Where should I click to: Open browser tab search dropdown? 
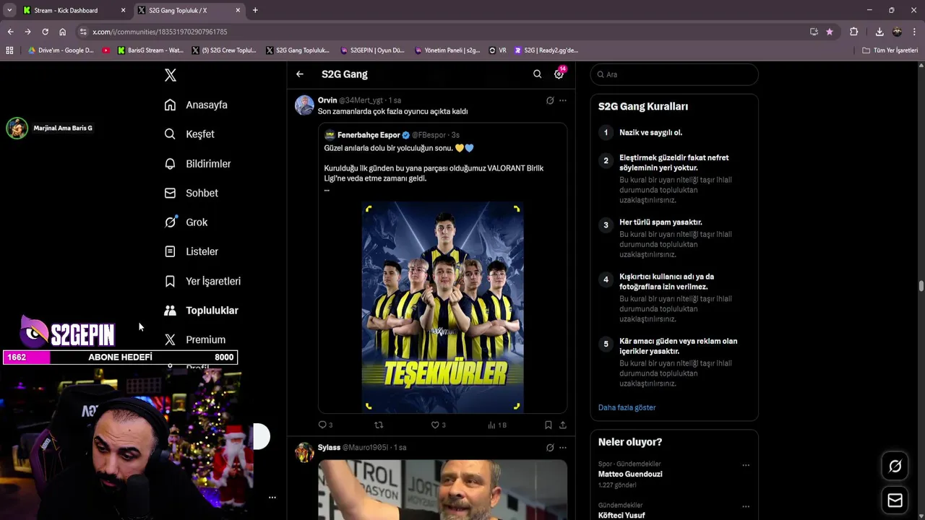click(9, 10)
